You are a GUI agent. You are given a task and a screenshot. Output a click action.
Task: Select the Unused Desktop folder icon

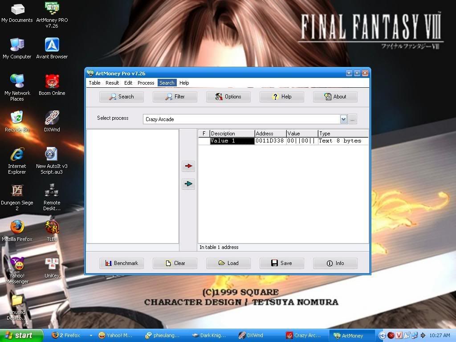[16, 307]
